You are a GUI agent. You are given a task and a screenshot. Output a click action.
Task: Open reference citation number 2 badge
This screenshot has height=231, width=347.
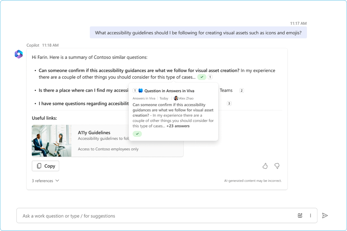(x=242, y=91)
